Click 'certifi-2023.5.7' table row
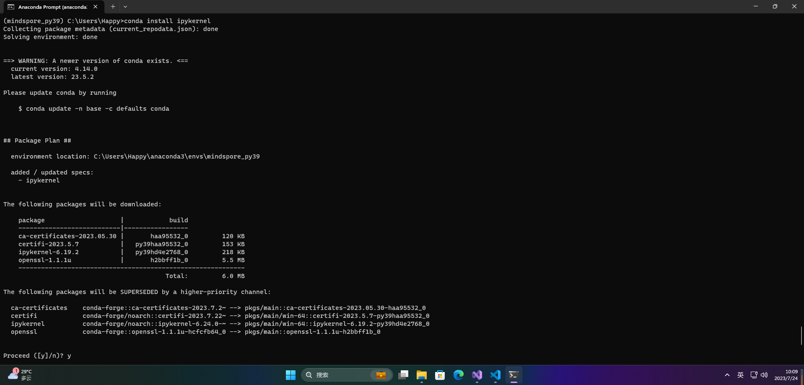This screenshot has width=804, height=385. click(x=132, y=244)
